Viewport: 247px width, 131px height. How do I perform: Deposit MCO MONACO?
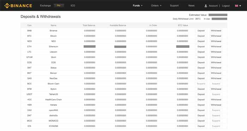pos(201,121)
